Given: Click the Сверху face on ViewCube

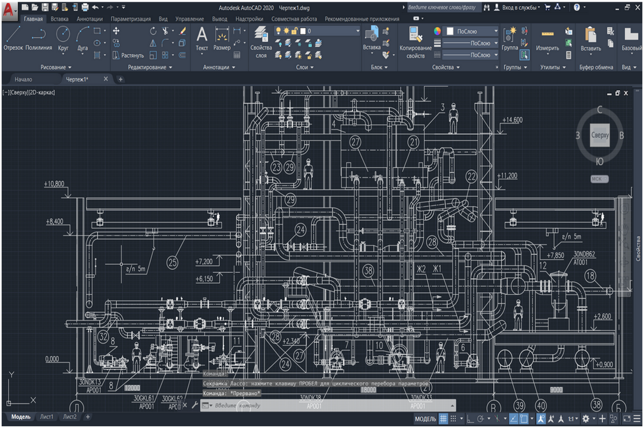Looking at the screenshot, I should [599, 135].
